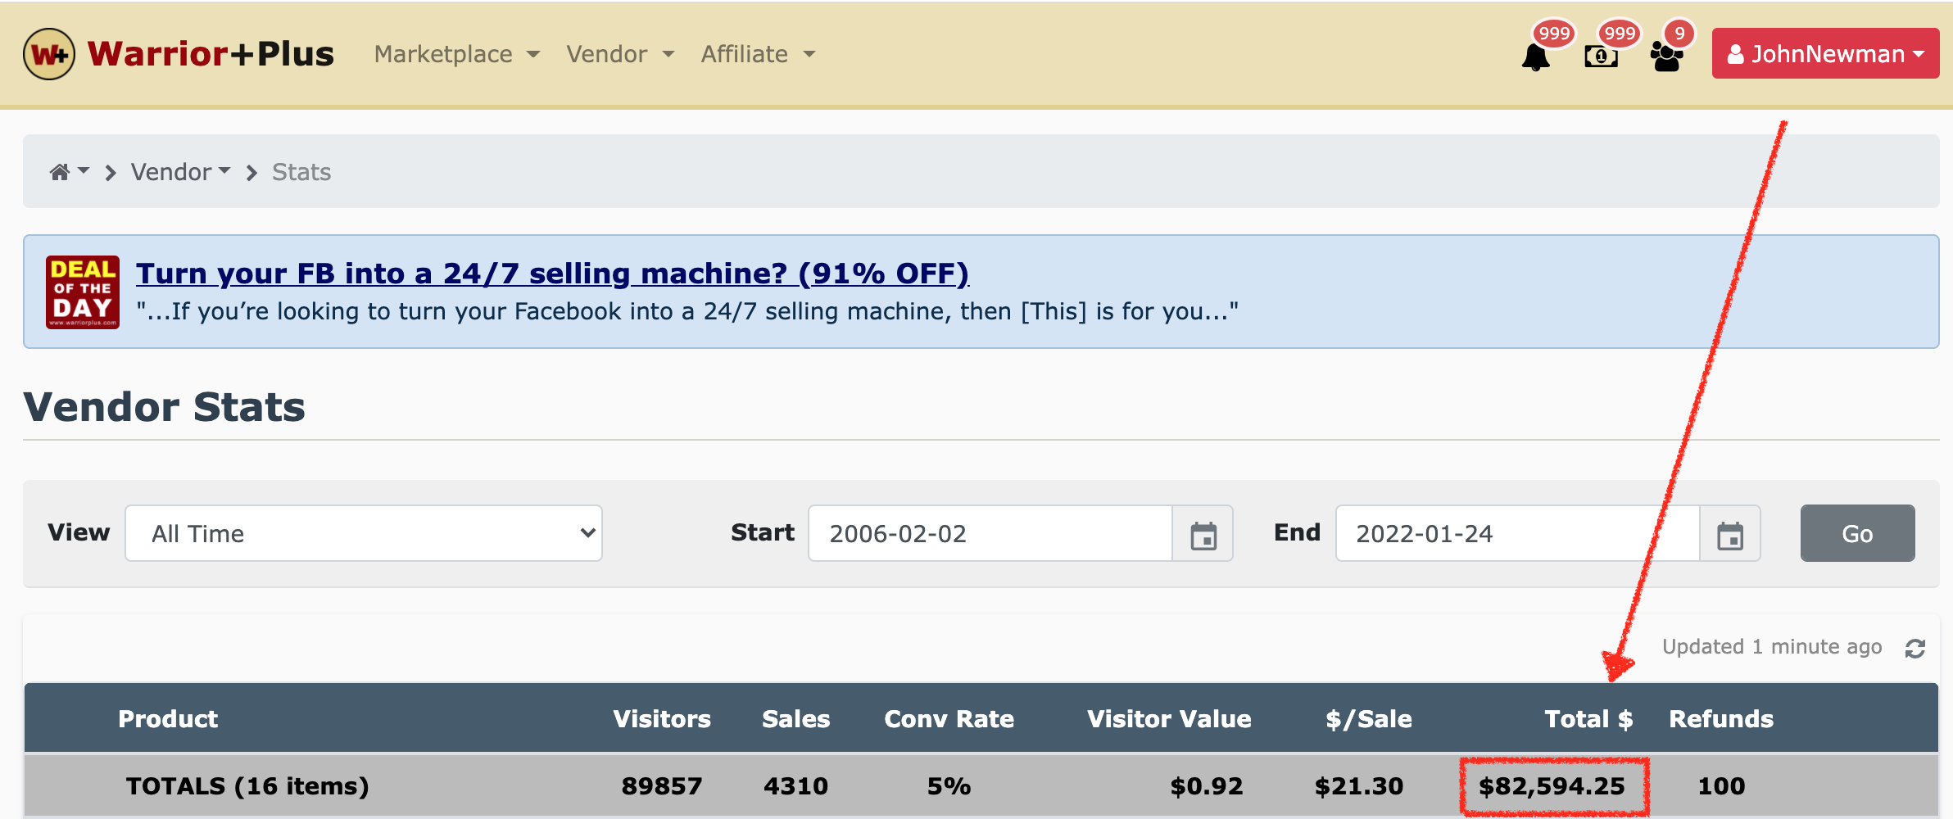1953x819 pixels.
Task: Open the FB selling machine deal link
Action: pyautogui.click(x=552, y=274)
